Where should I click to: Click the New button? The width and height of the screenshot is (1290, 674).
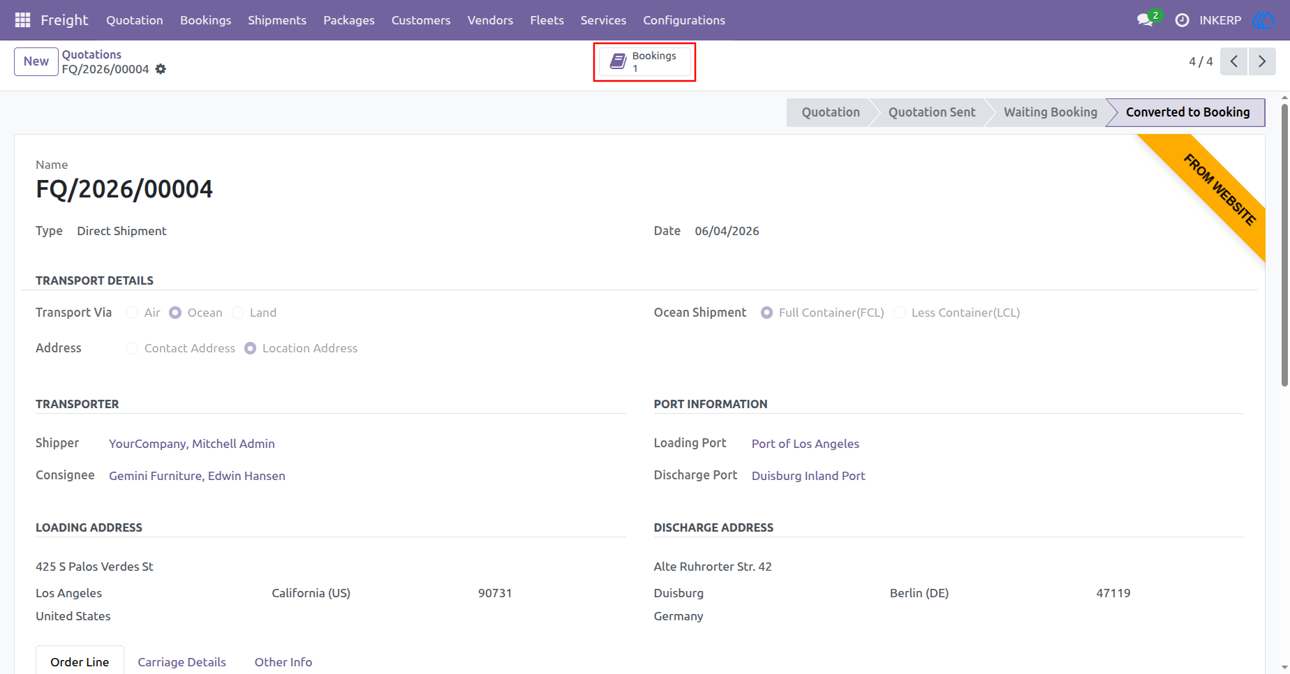coord(36,61)
